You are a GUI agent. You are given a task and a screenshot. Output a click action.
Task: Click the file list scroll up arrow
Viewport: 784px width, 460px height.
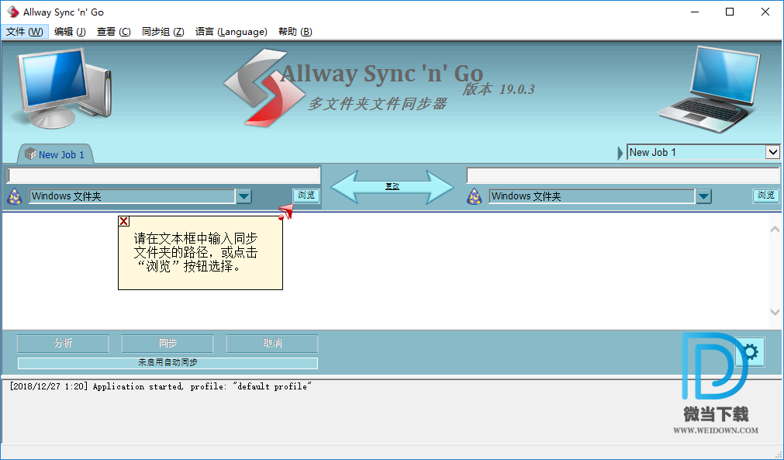[775, 230]
